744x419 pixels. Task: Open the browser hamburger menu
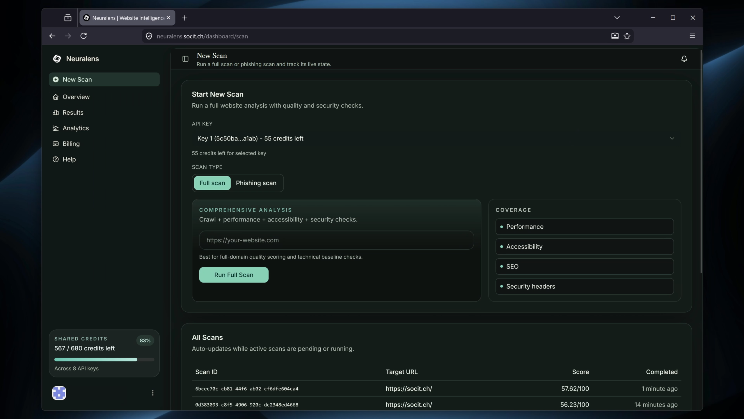(x=692, y=36)
